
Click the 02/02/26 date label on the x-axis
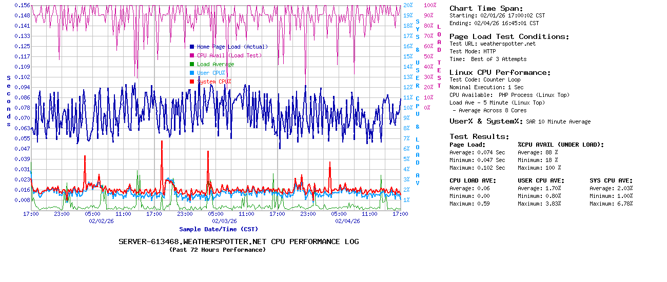tap(102, 221)
